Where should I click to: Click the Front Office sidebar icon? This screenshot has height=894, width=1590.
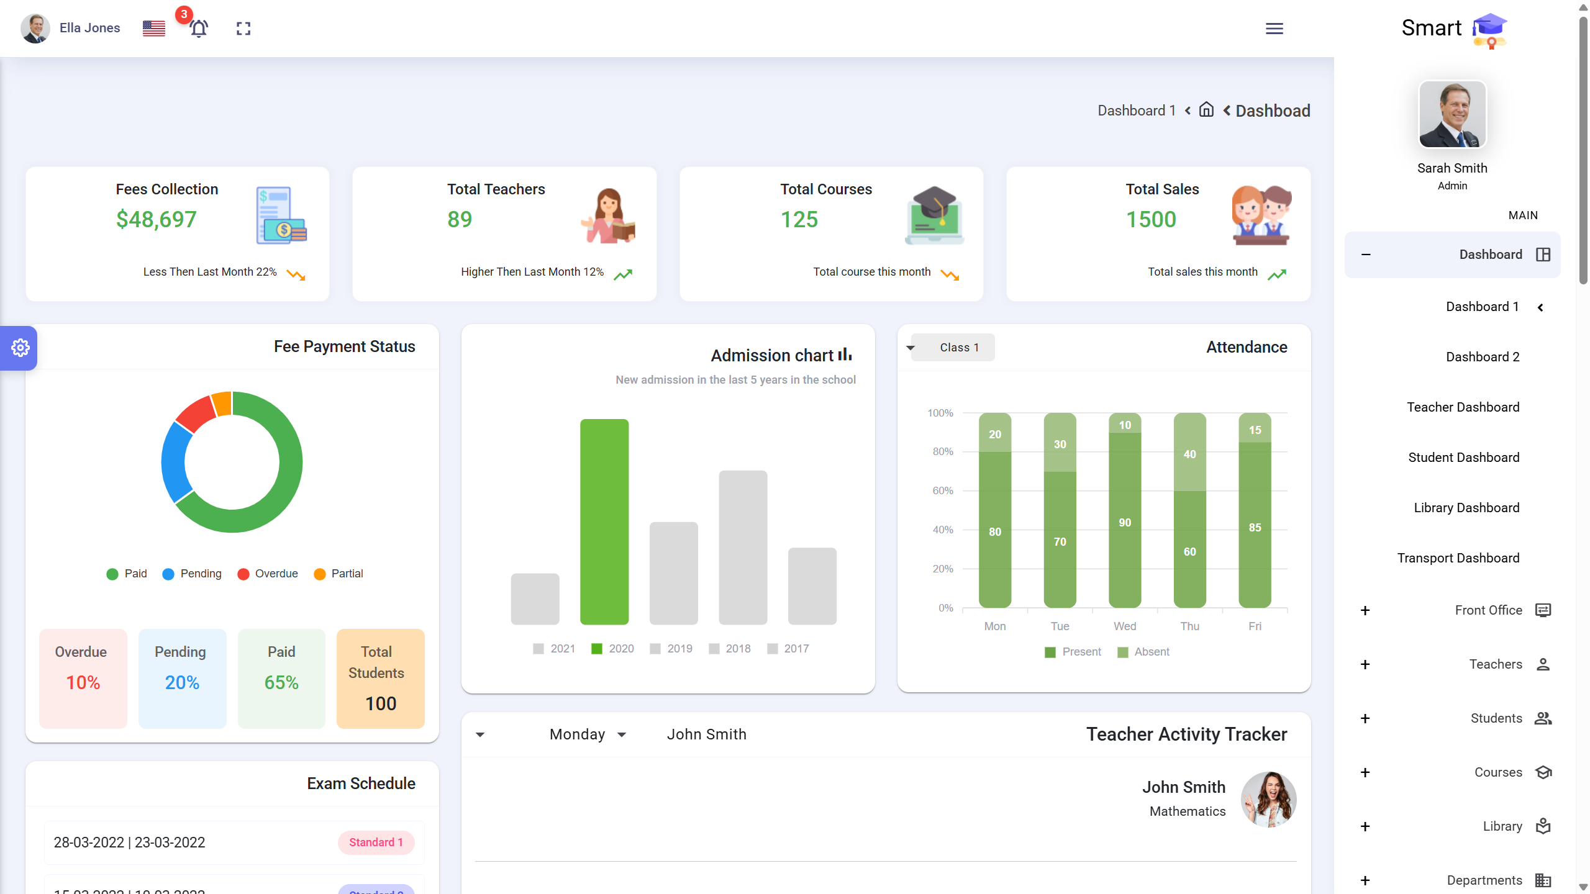coord(1543,610)
